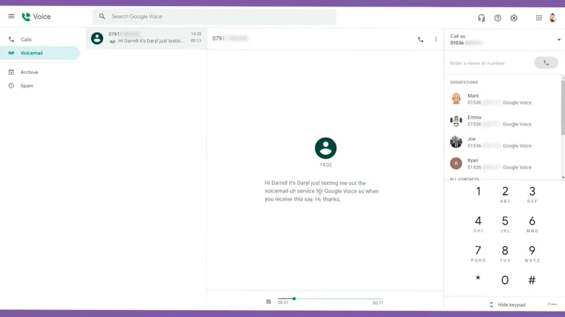Dial keypad digit 5 JKL
The height and width of the screenshot is (317, 565).
(x=505, y=224)
